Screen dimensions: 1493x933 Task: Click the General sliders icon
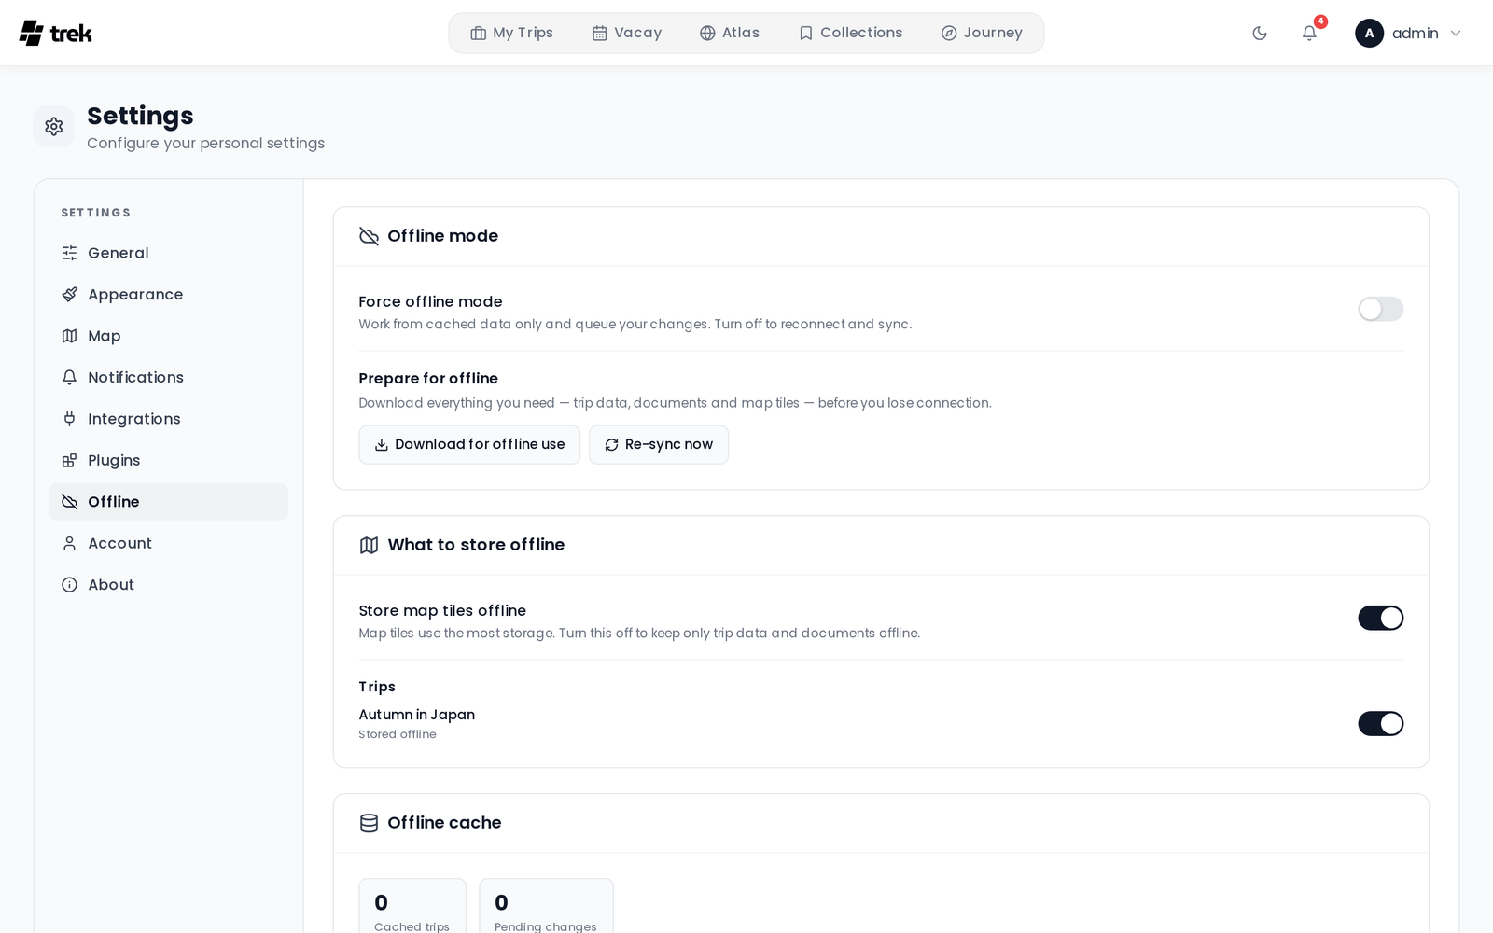(x=69, y=253)
